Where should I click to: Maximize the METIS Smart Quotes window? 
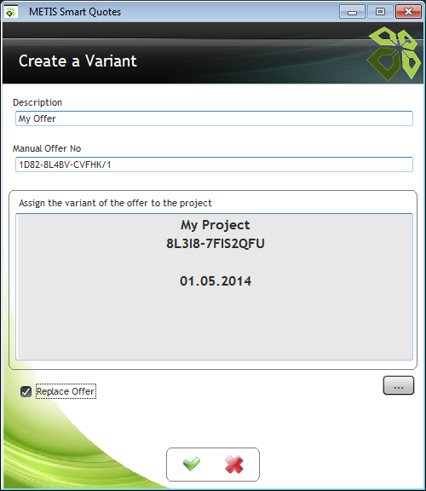point(380,12)
